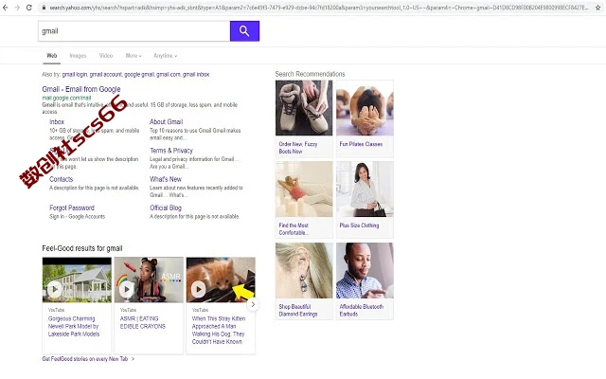This screenshot has width=606, height=379.
Task: Open the What's New sitelink
Action: pyautogui.click(x=166, y=179)
